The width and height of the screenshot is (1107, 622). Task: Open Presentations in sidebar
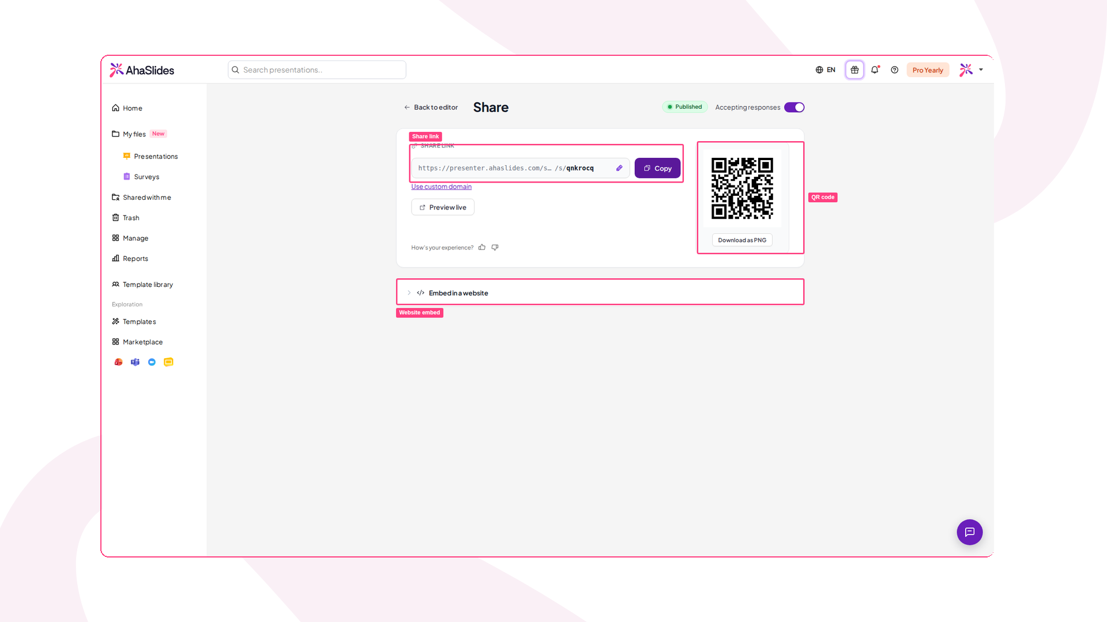[150, 157]
